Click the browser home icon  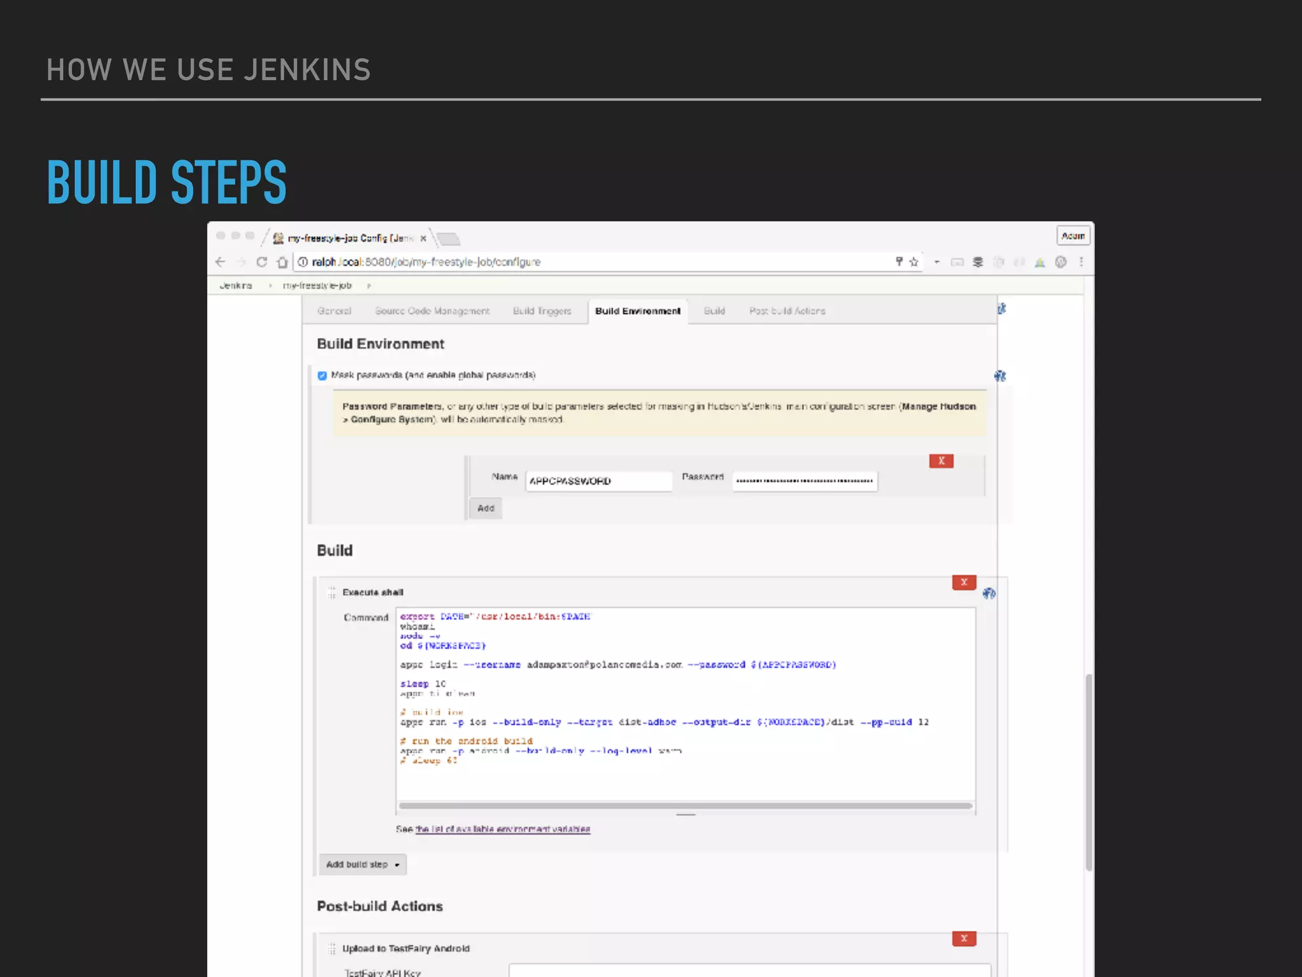click(x=282, y=262)
